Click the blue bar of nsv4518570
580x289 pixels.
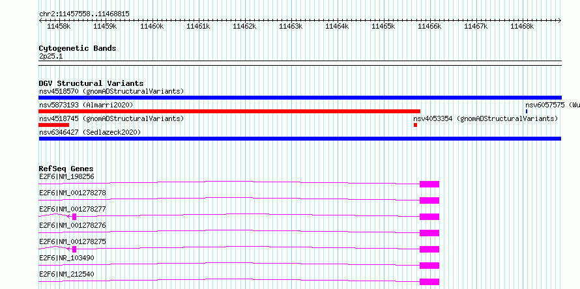[300, 98]
